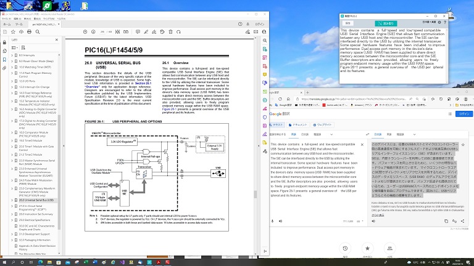
Task: Open the find magnifier in Acrobat toolbar
Action: point(38,31)
